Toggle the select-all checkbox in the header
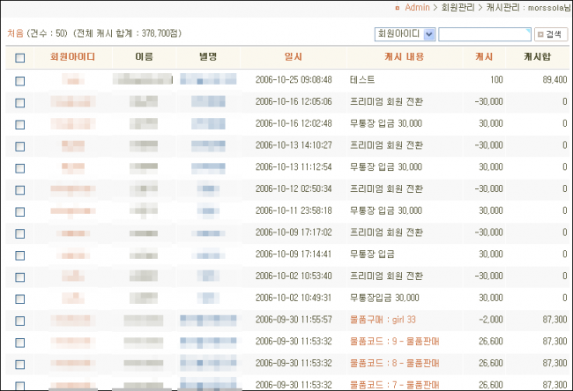The width and height of the screenshot is (573, 391). point(20,58)
